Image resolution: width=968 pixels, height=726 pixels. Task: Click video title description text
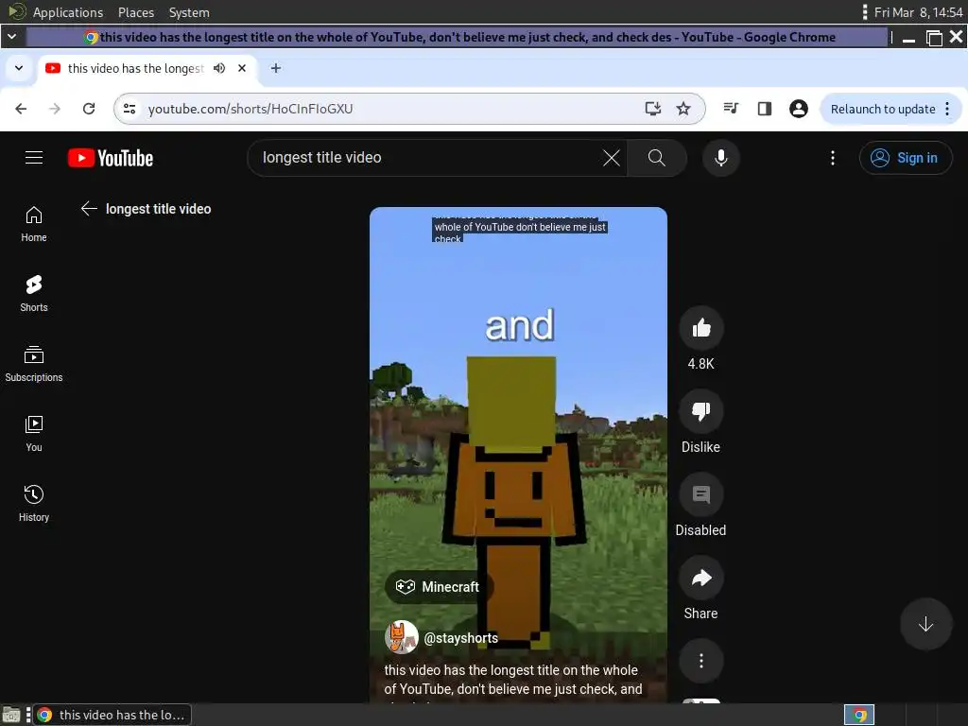coord(513,680)
